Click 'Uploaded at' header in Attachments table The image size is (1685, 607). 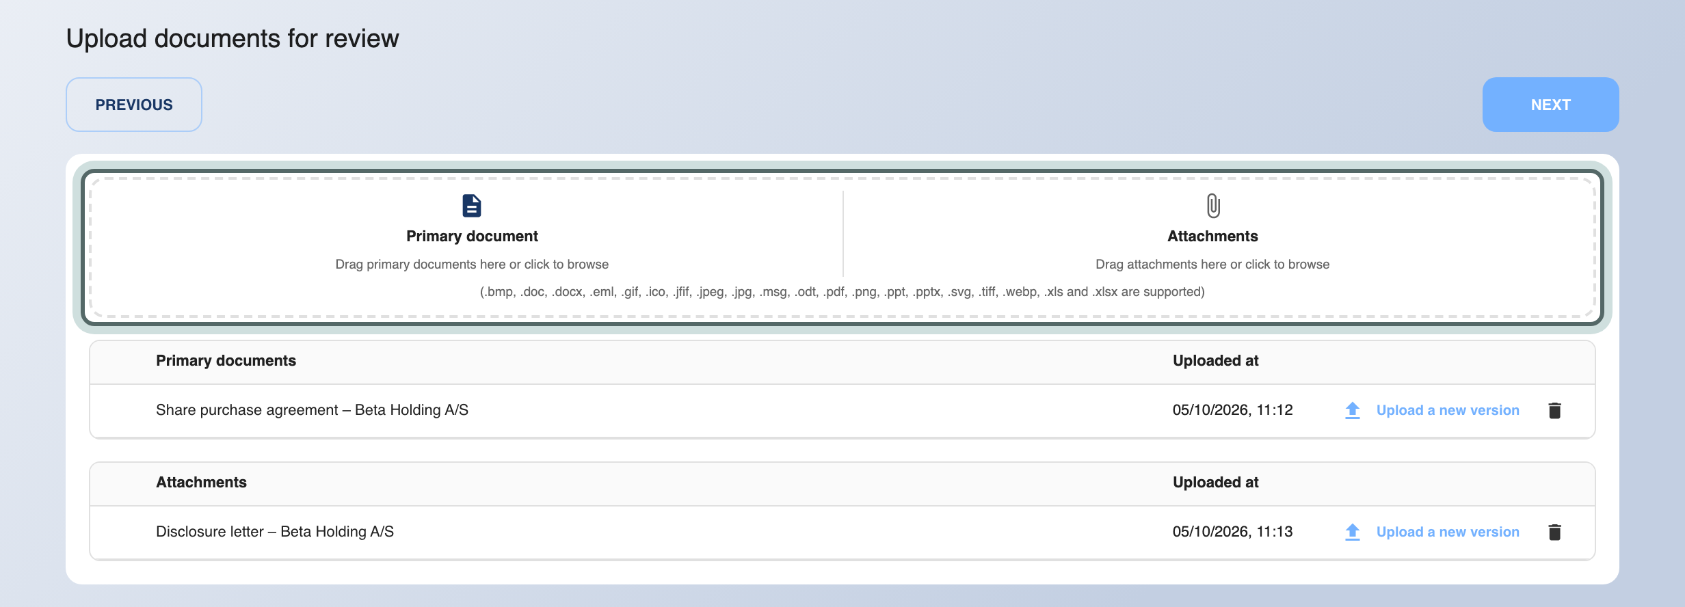pos(1215,483)
